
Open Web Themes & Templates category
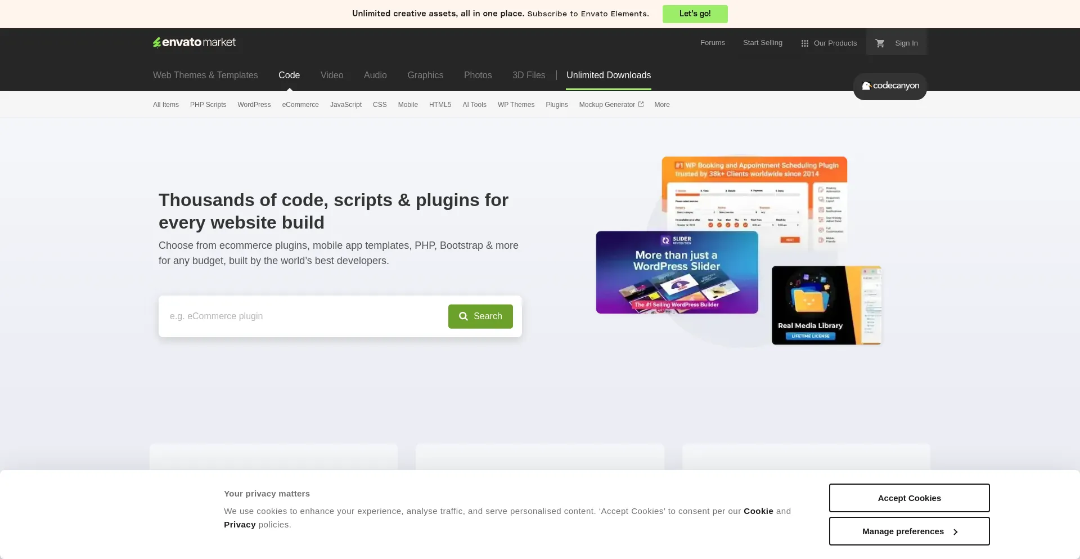click(x=205, y=75)
